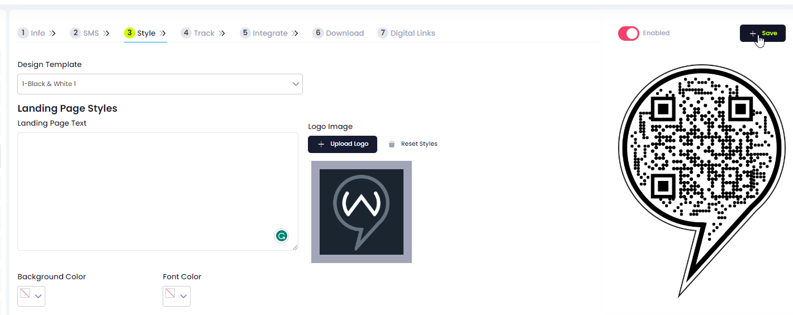Viewport: 793px width, 315px height.
Task: Open the Background Color picker
Action: [31, 296]
